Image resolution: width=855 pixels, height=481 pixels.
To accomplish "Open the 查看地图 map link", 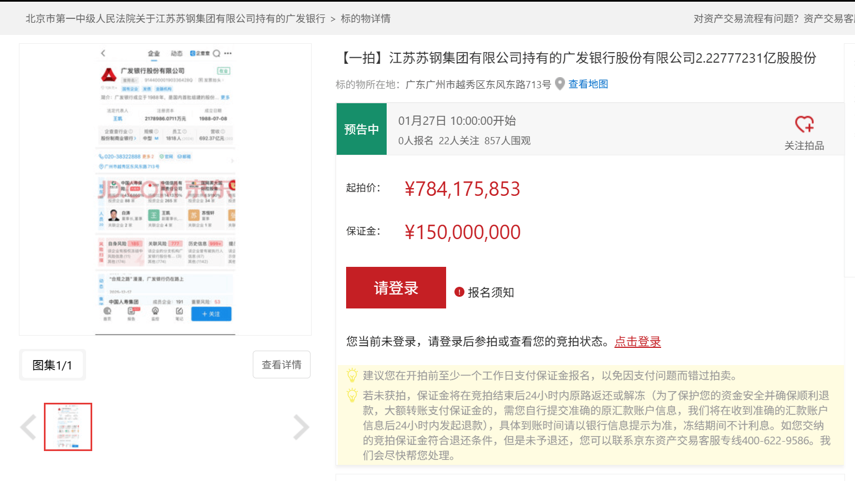I will coord(588,84).
